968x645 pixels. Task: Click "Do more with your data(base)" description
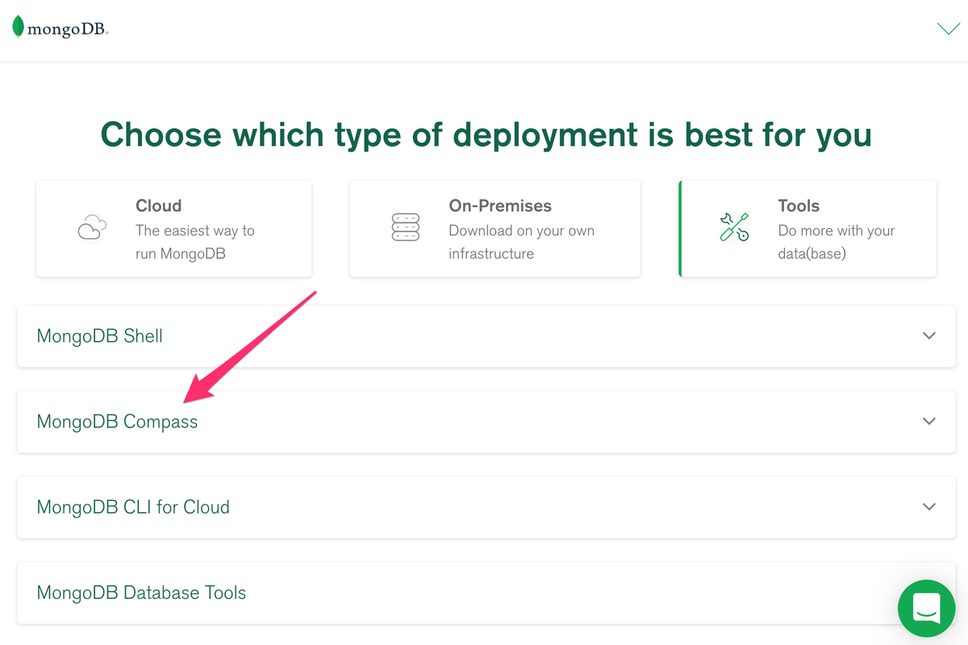coord(836,242)
